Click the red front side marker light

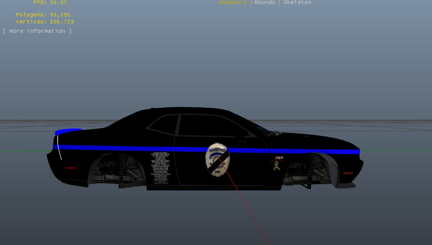point(347,172)
